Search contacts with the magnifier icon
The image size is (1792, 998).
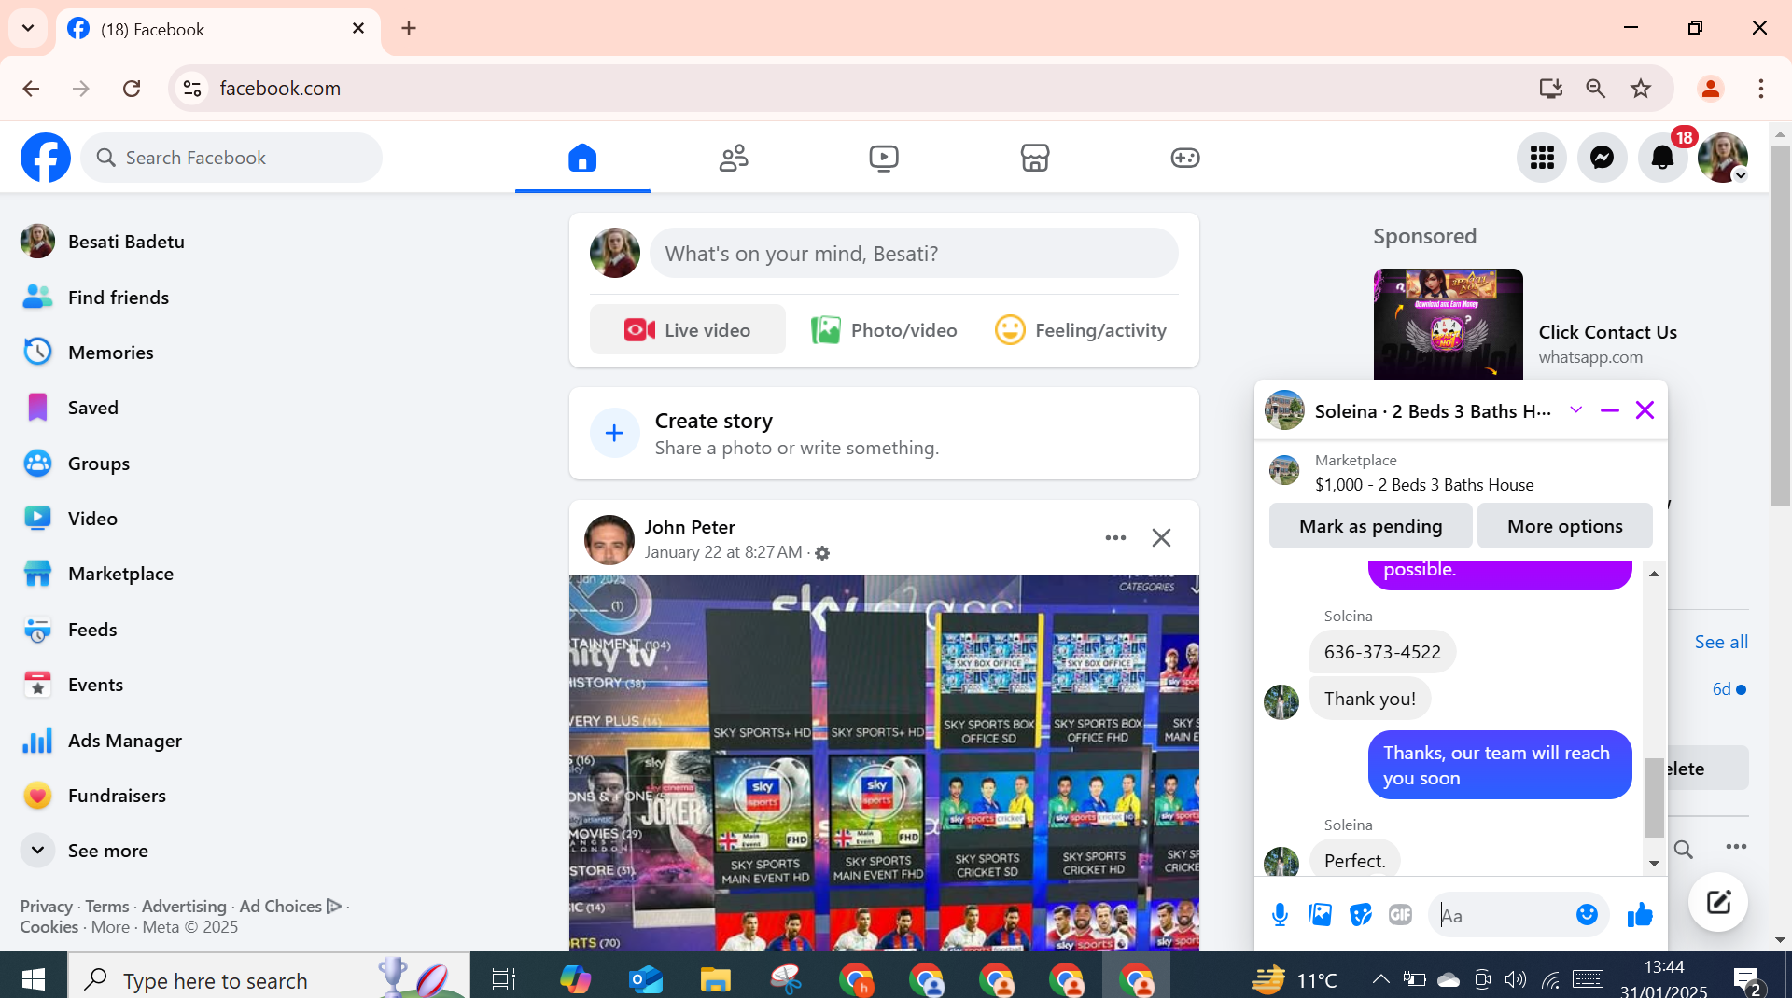tap(1684, 849)
